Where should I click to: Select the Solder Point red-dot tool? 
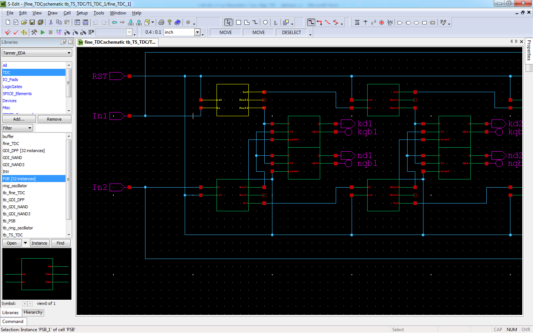[x=382, y=23]
